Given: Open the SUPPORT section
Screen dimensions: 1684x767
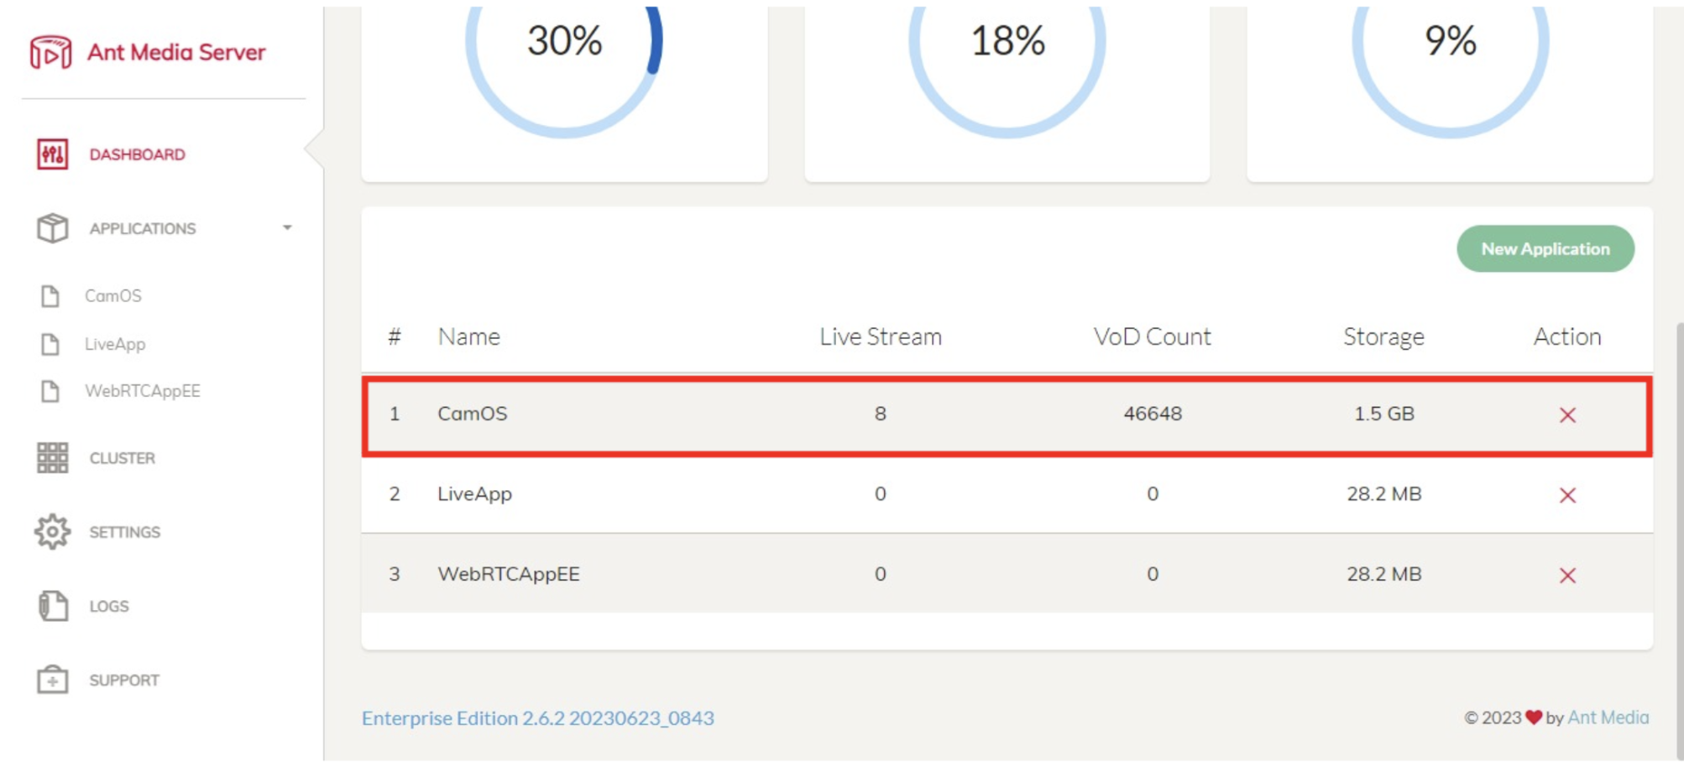Looking at the screenshot, I should point(124,680).
